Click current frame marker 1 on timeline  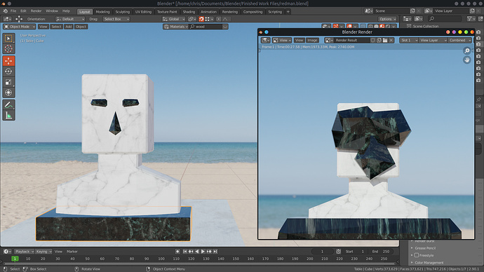point(15,259)
